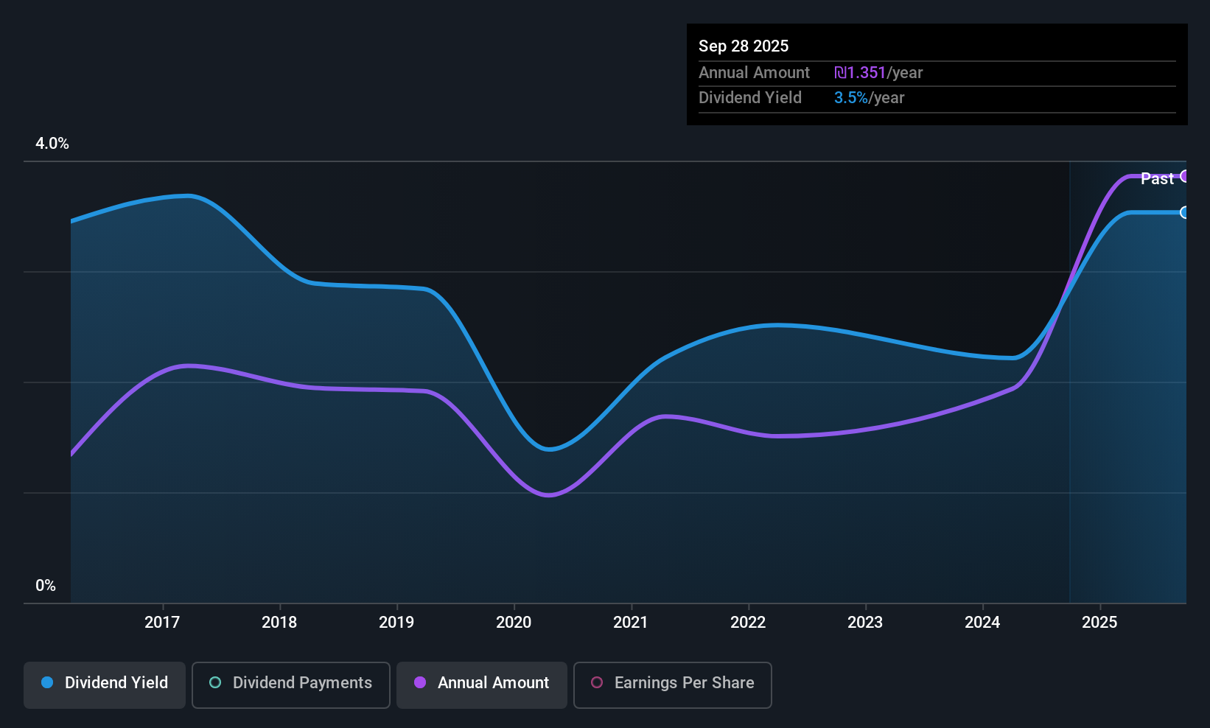Click the 3.5%/year dividend yield value
The height and width of the screenshot is (728, 1210).
[869, 98]
